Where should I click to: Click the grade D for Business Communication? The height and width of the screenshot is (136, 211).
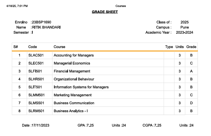[x=191, y=103]
